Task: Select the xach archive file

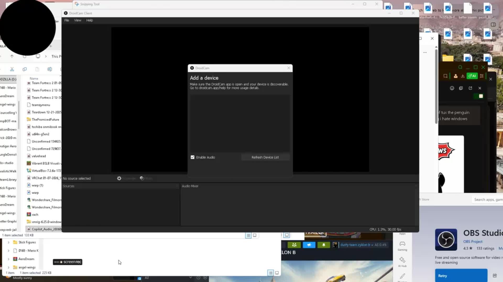Action: click(x=35, y=215)
